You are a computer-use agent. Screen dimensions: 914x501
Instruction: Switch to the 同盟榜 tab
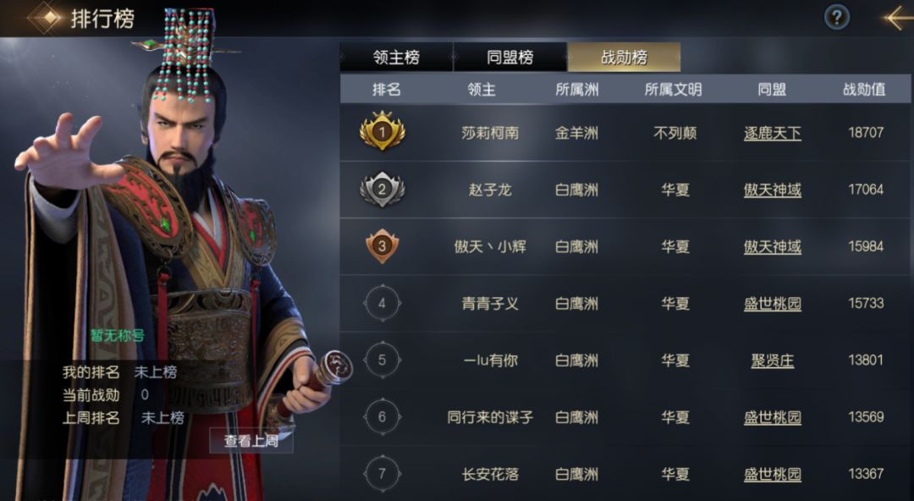(x=510, y=58)
